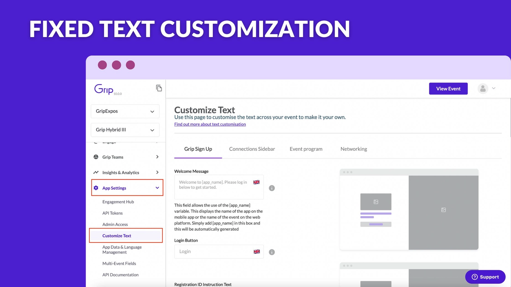Viewport: 511px width, 287px height.
Task: Click the copy icon beside the Grip logo
Action: click(x=159, y=88)
